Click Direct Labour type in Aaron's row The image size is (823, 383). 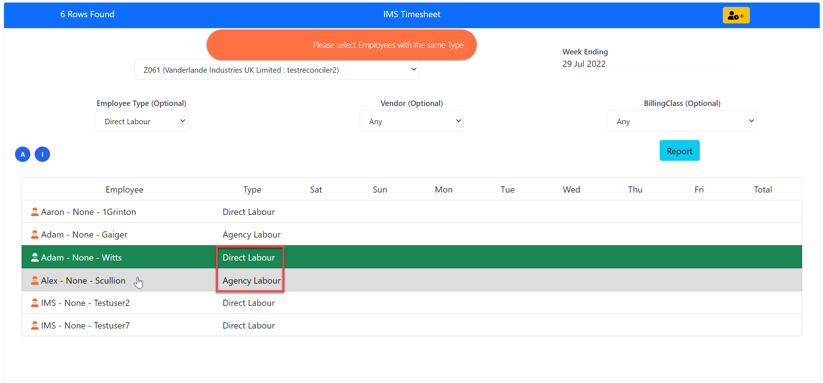[249, 212]
